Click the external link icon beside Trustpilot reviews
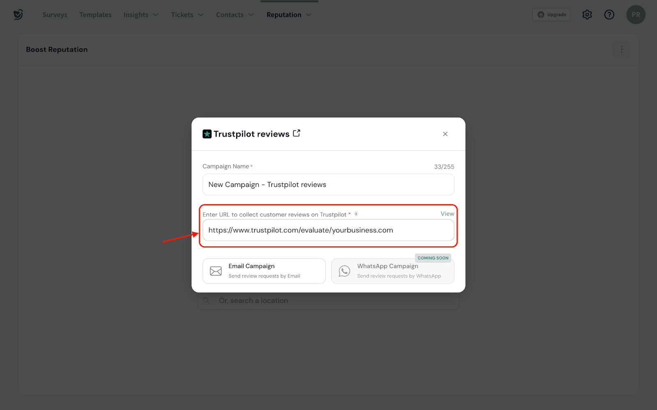The image size is (657, 410). (296, 133)
